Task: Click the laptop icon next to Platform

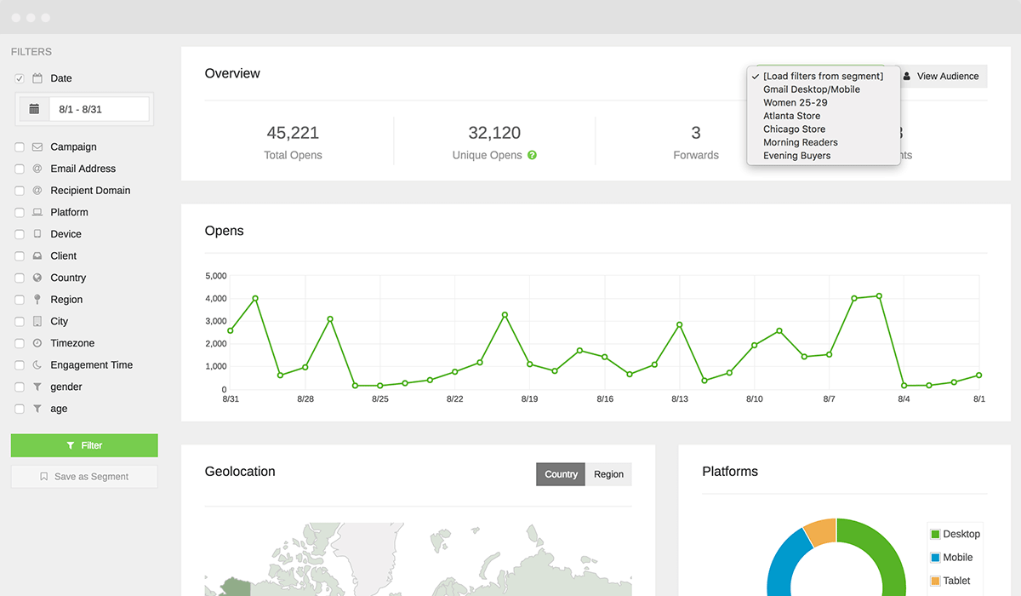Action: 37,212
